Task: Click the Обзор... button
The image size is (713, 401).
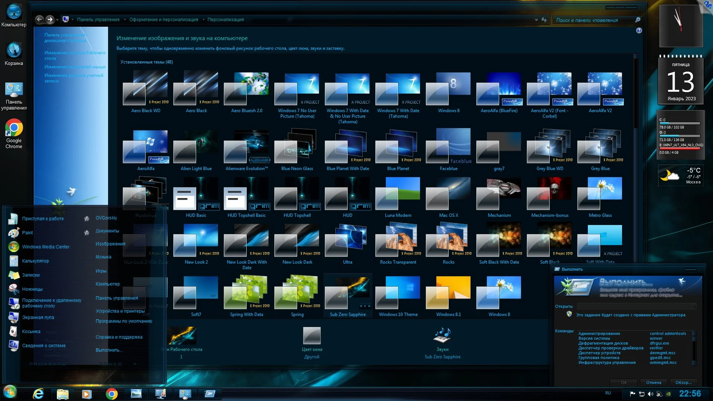Action: coord(683,382)
